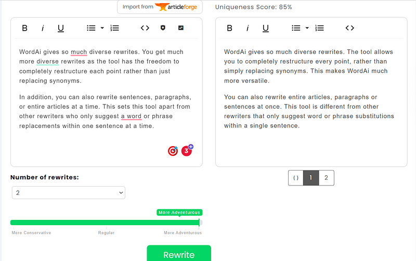Toggle italic in the right editor
This screenshot has width=416, height=261.
coord(248,28)
